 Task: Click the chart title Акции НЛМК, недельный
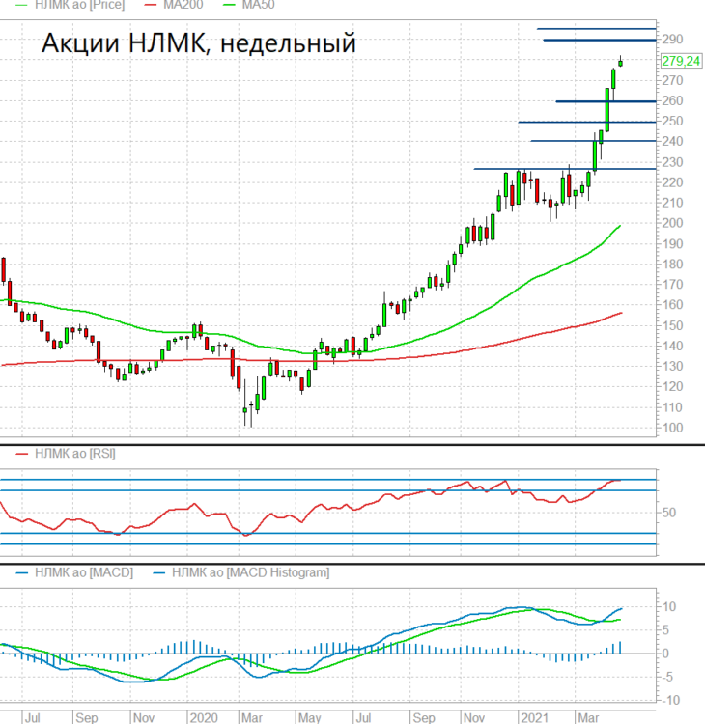coord(199,43)
